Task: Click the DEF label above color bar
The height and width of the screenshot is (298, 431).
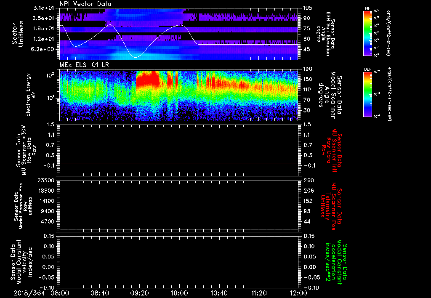Action: (x=368, y=69)
